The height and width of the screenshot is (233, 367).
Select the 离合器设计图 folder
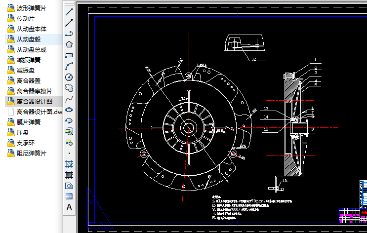point(30,101)
